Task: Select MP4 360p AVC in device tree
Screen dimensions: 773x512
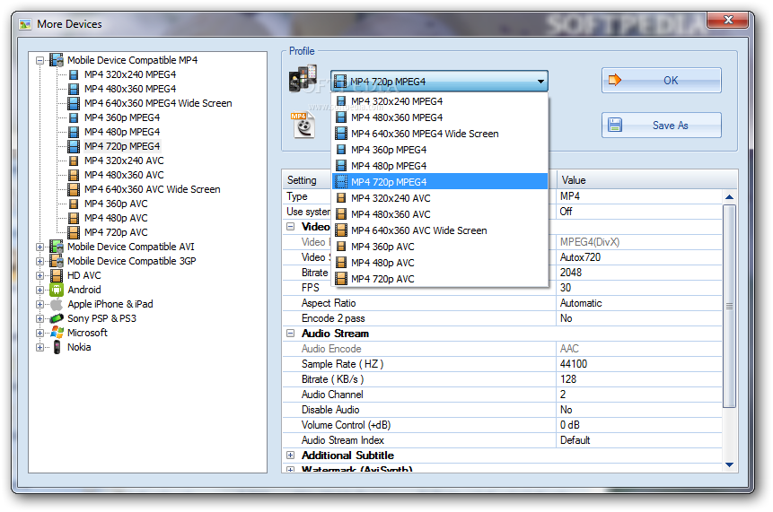Action: [116, 204]
